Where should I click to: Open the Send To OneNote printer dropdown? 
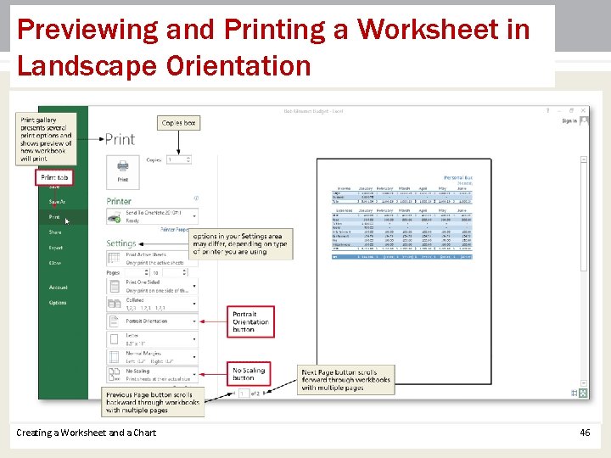153,216
